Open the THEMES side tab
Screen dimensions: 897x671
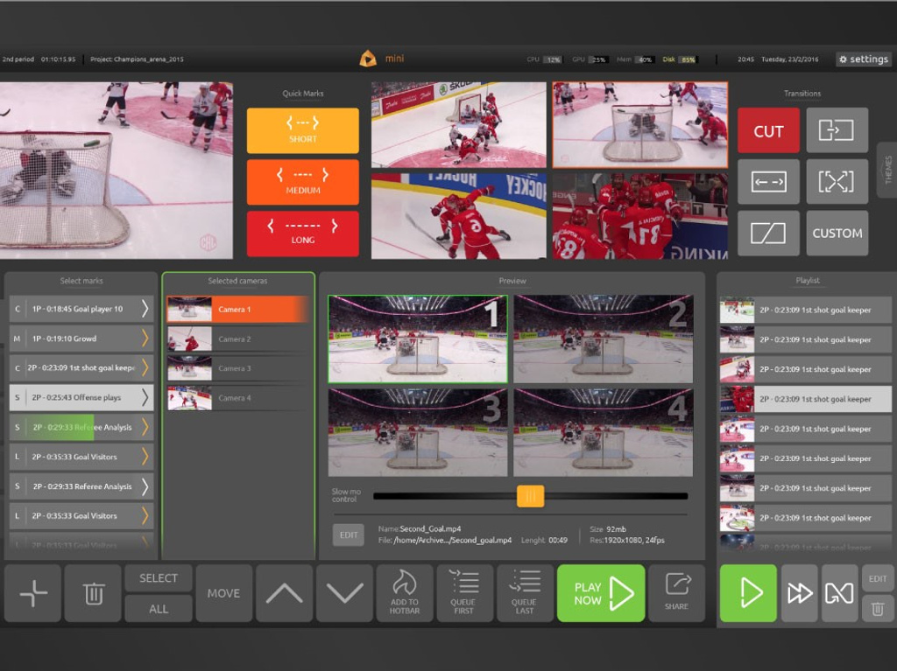[887, 170]
